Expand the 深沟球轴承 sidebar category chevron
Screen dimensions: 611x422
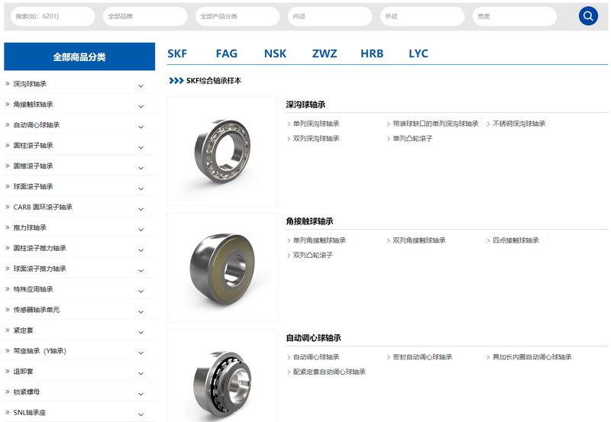(141, 85)
